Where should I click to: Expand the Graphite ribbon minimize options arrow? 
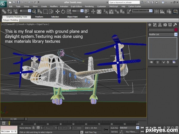tap(89, 17)
